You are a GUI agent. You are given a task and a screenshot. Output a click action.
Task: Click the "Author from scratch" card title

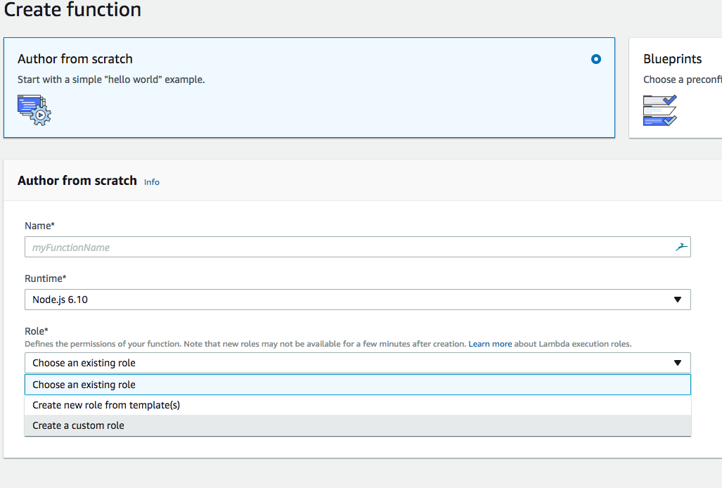75,59
